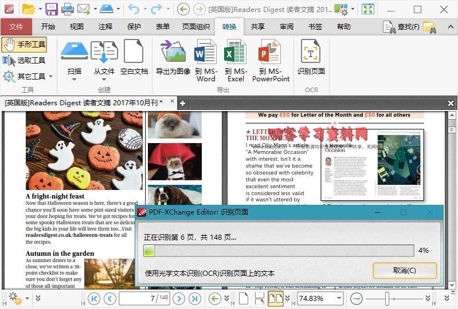Viewport: 458px width, 309px height.
Task: Click Export as Image (导出为图像) icon
Action: 173,51
